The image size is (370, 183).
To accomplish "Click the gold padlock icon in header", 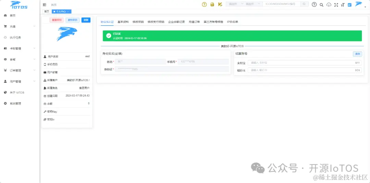I will point(212,4).
